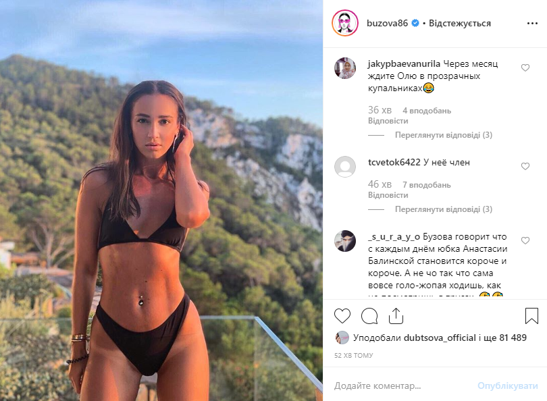
Task: Like the tcvetok6422 comment
Action: click(525, 166)
